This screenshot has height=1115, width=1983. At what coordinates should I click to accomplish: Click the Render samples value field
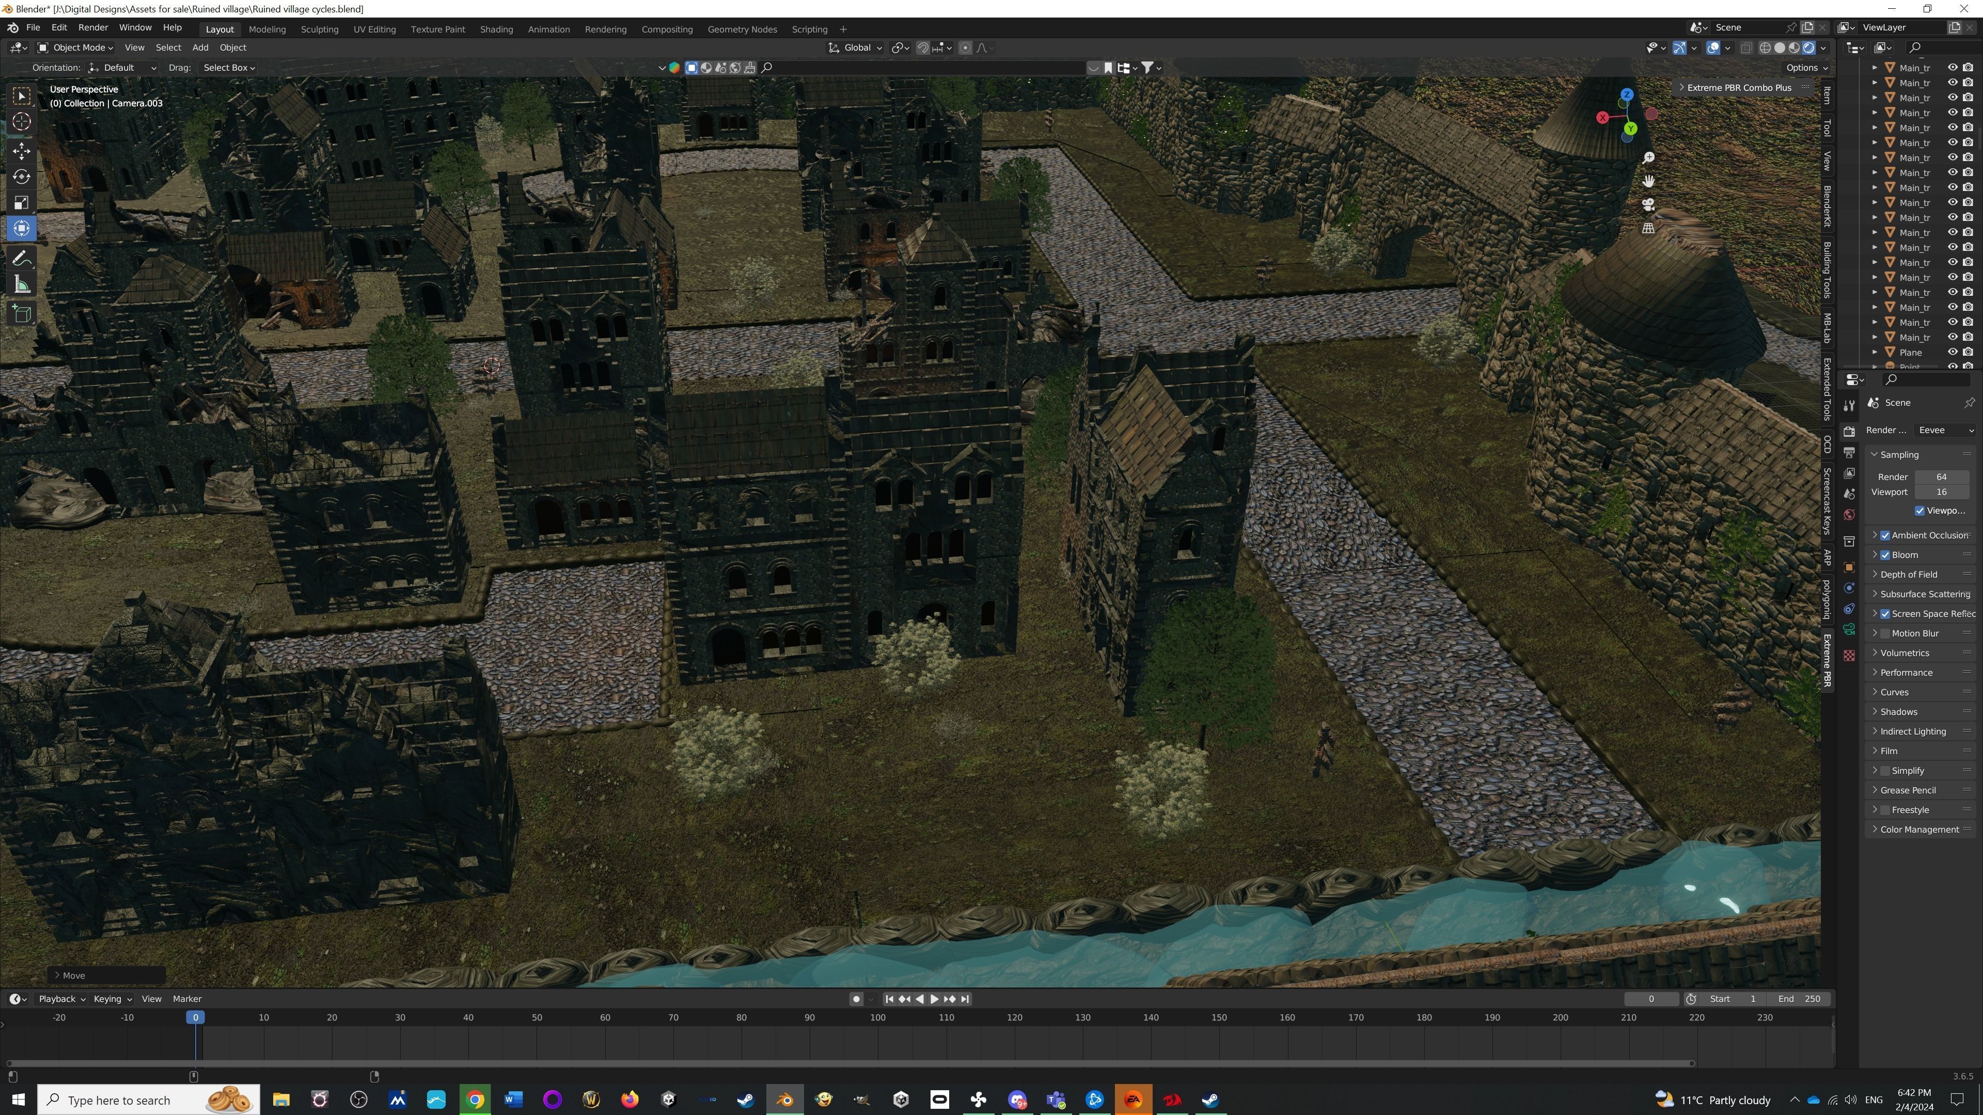(1942, 477)
